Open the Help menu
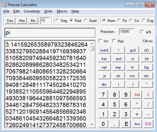 click(75, 11)
